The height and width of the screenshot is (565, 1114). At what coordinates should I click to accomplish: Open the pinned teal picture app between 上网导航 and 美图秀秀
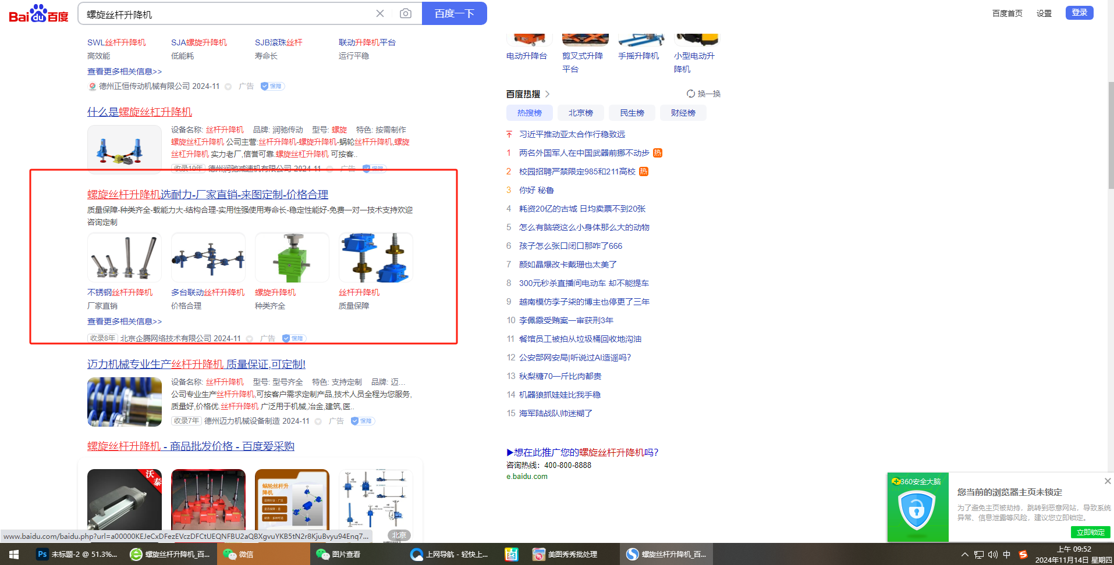pyautogui.click(x=512, y=554)
